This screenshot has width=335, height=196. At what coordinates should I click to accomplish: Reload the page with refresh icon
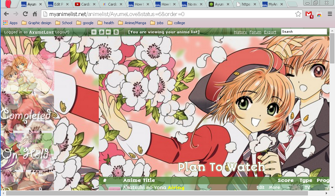pos(25,14)
